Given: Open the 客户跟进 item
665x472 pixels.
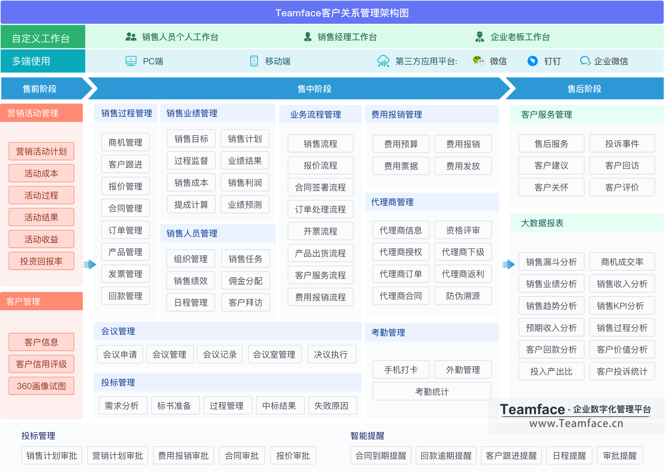Looking at the screenshot, I should (125, 164).
